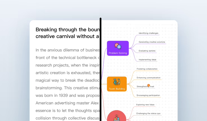This screenshot has height=121, width=207.
Task: Click the Enhancing communication subtopic
Action: 148,78
